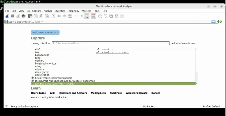Jump to last packet icon
Image resolution: width=226 pixels, height=116 pixels.
pos(81,16)
